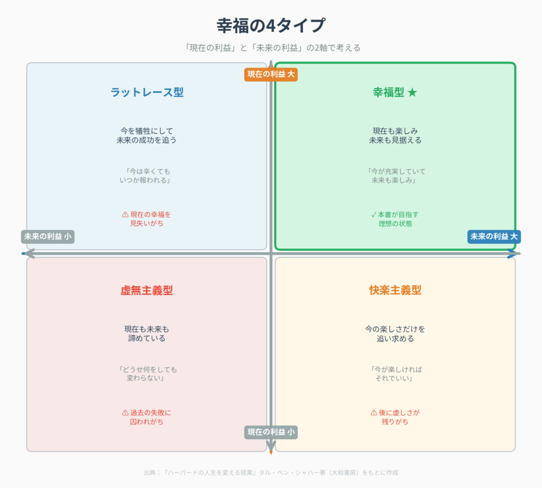Viewport: 542px width, 488px height.
Task: Click the warning icon beside 過去の失敗に
Action: [125, 413]
